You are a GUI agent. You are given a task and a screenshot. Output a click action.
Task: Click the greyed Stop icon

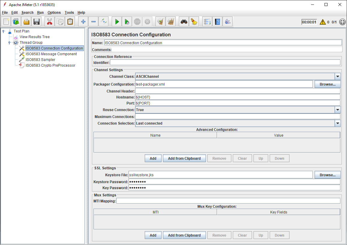pos(137,22)
